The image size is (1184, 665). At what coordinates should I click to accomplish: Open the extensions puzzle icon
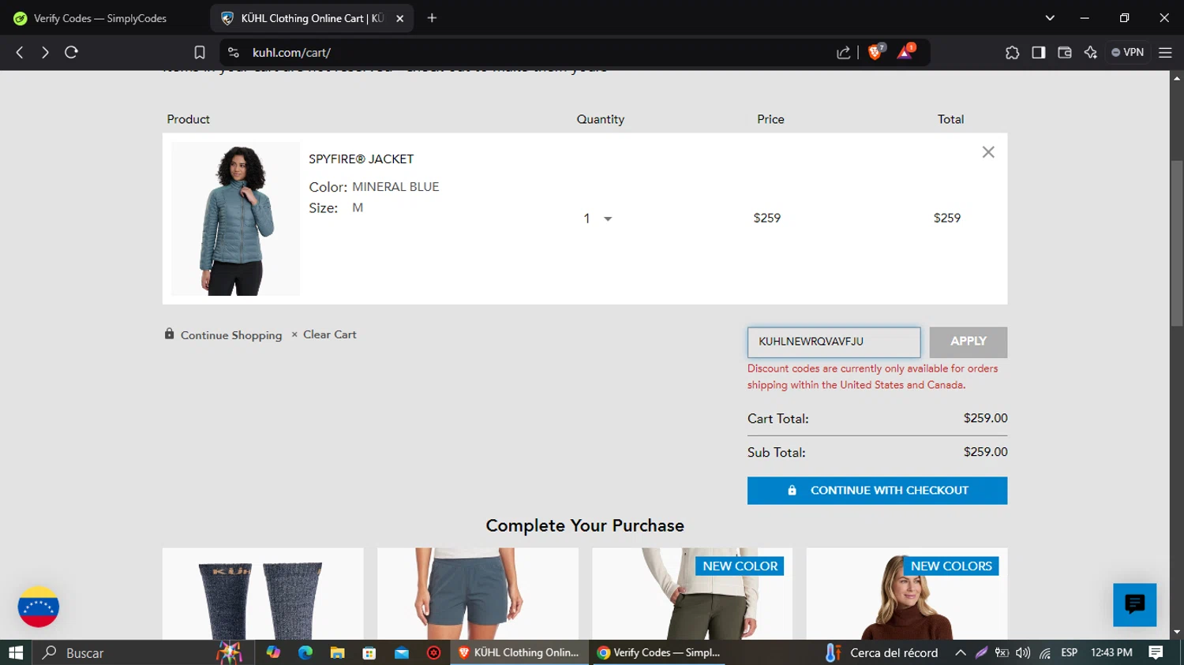1012,52
